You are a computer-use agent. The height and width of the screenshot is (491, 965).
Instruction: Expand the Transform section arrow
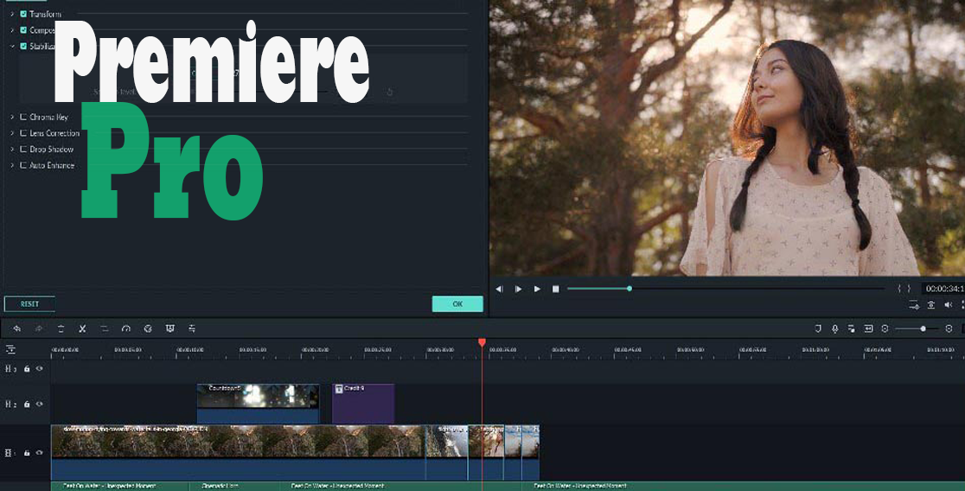click(x=12, y=14)
